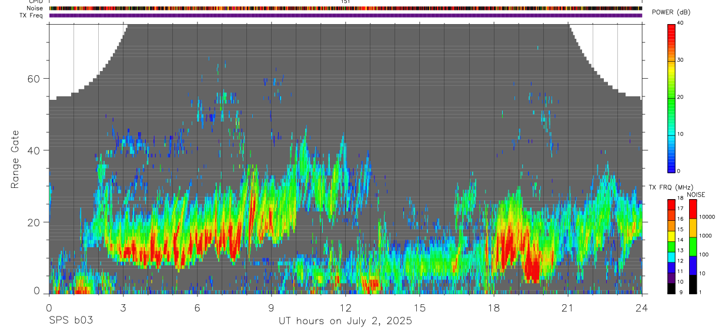Screen dimensions: 722x333
Task: Click the Noise strip at top
Action: pyautogui.click(x=346, y=8)
